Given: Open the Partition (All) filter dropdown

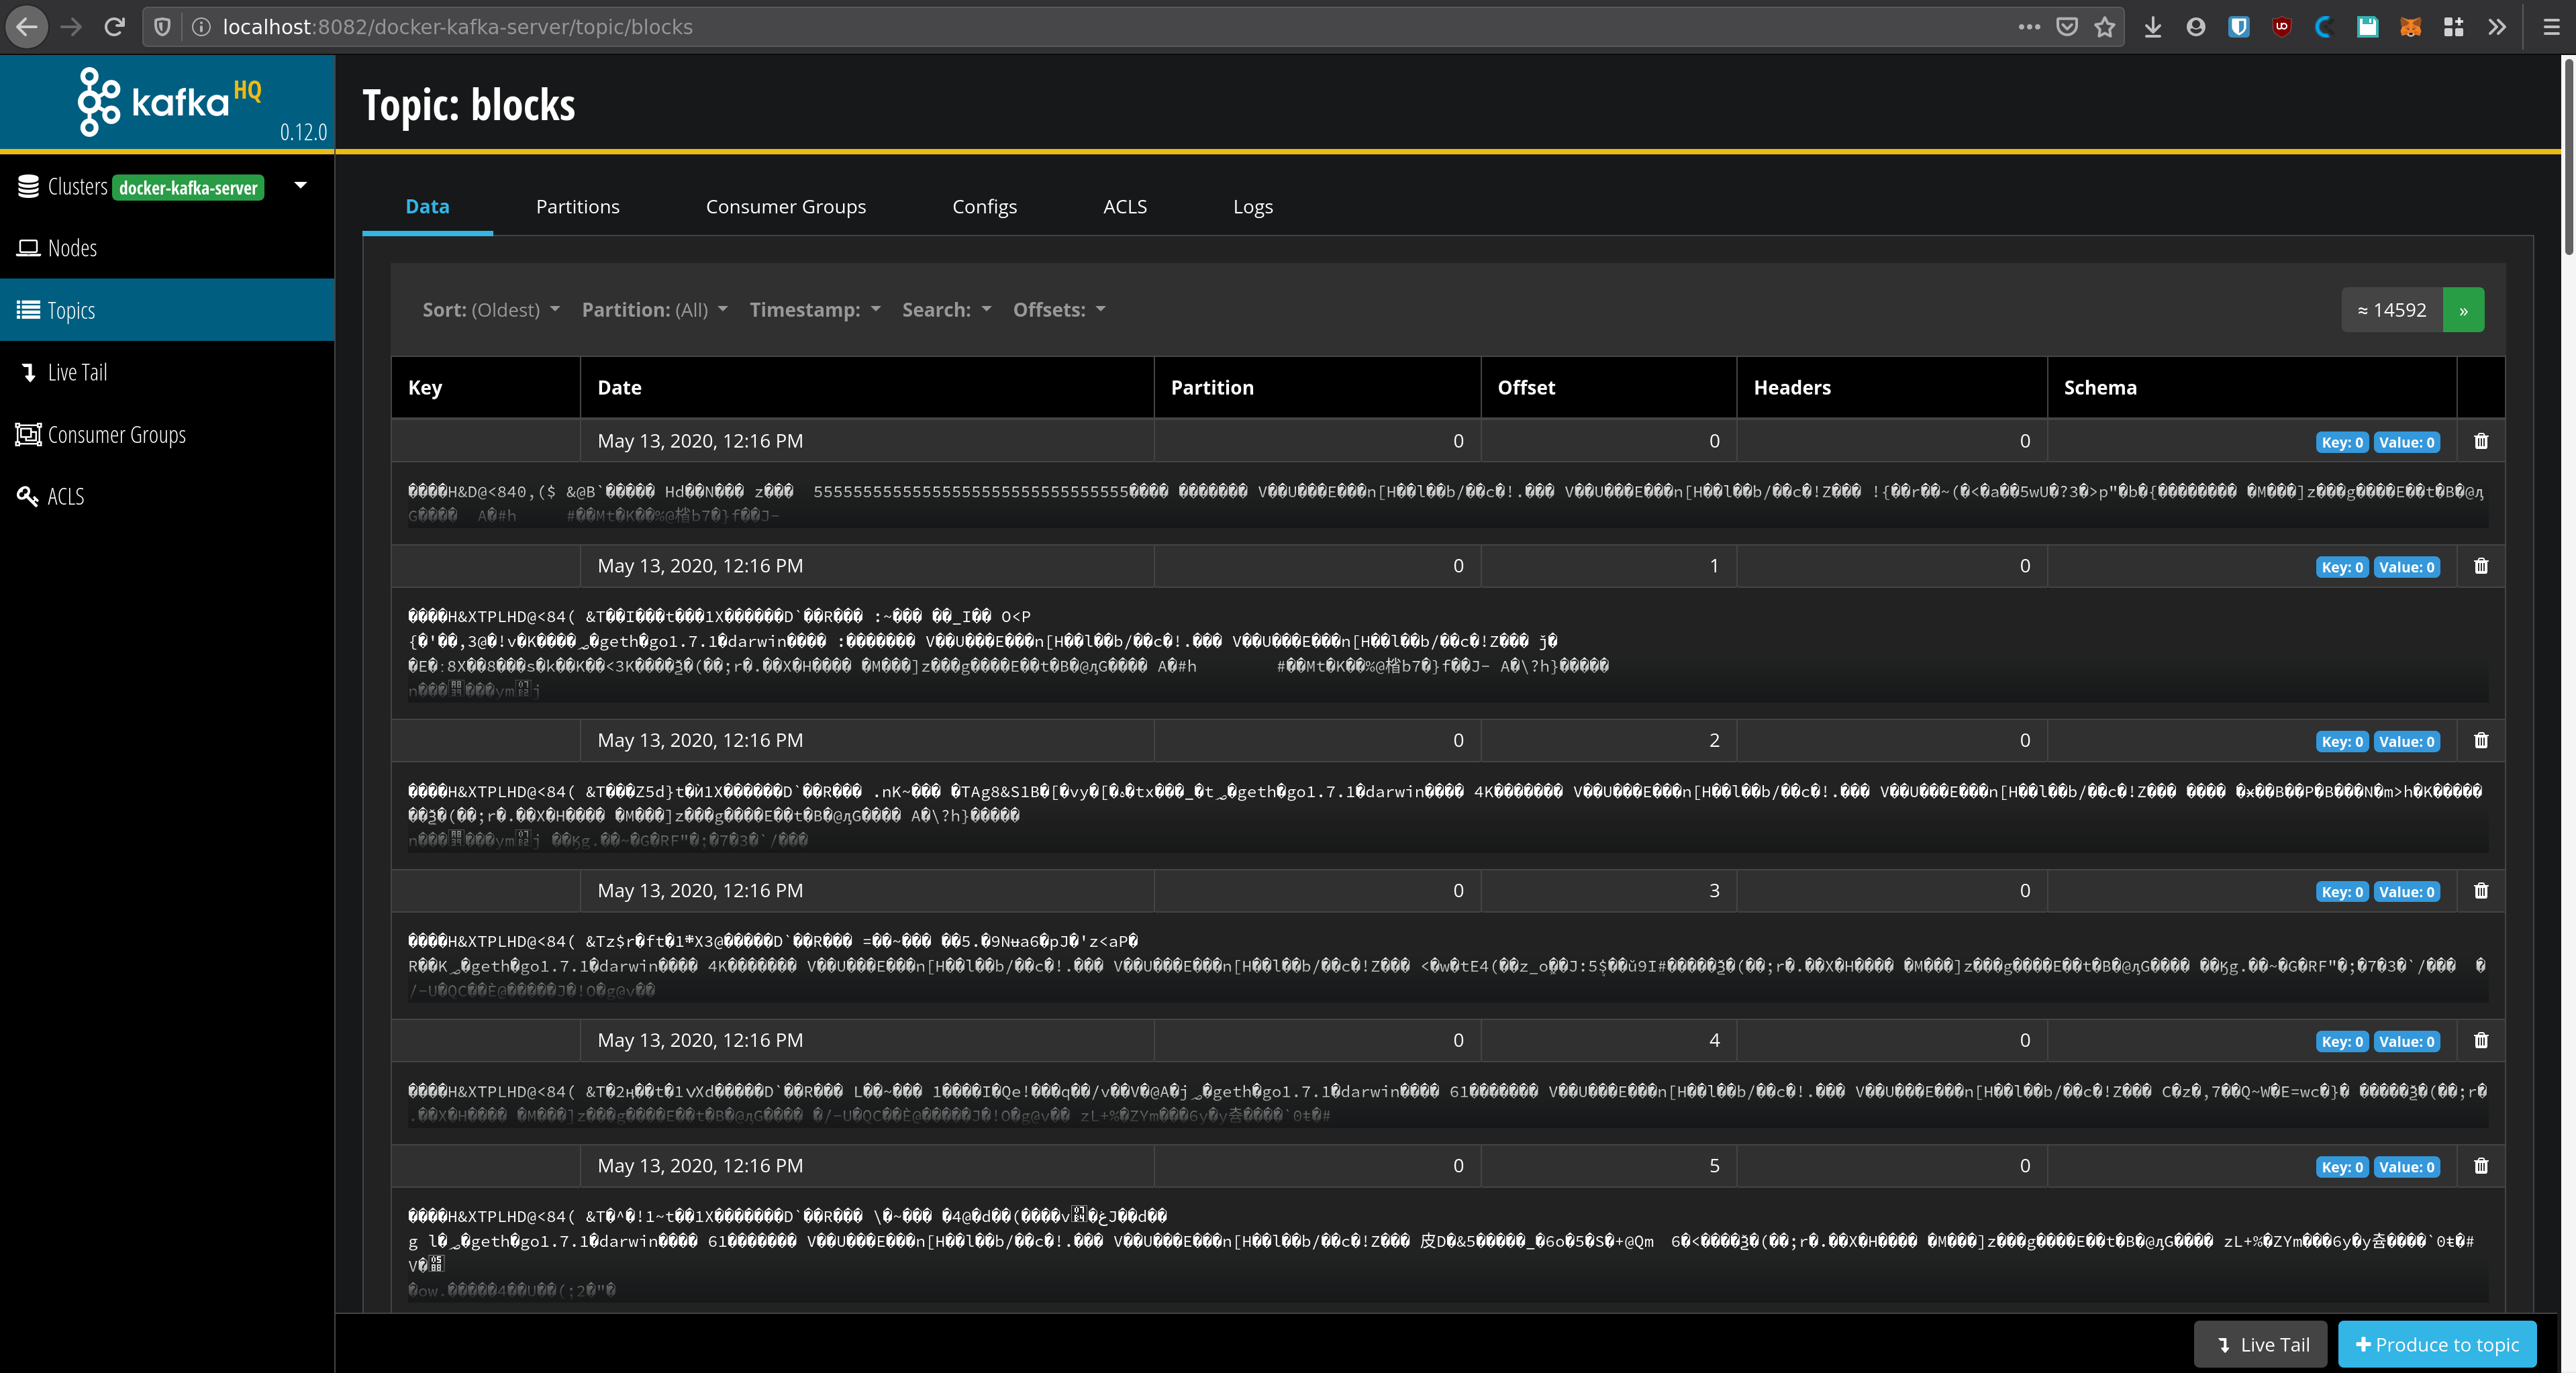Looking at the screenshot, I should pyautogui.click(x=654, y=310).
